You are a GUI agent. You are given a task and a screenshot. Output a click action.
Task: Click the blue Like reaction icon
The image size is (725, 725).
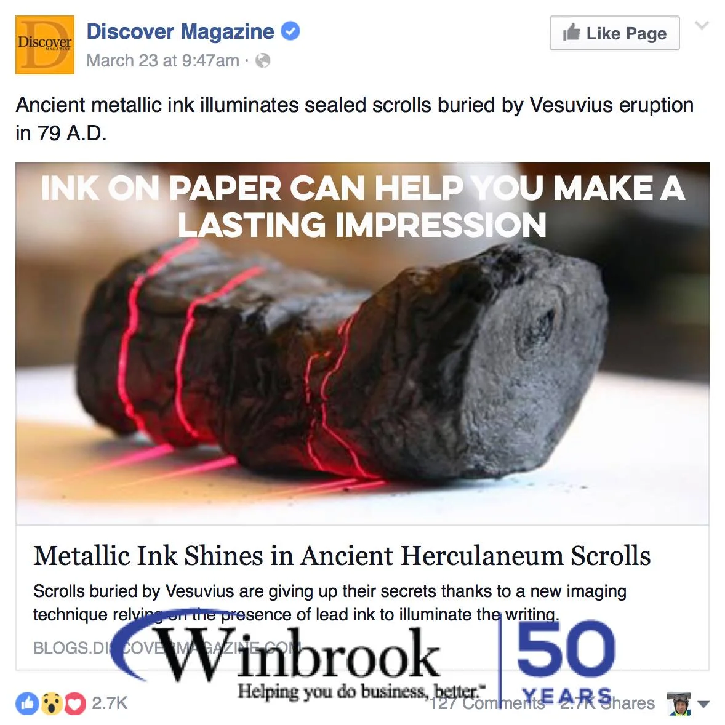pyautogui.click(x=27, y=703)
